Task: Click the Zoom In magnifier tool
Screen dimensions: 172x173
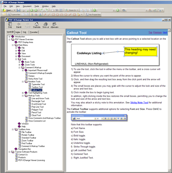Action: [71, 10]
